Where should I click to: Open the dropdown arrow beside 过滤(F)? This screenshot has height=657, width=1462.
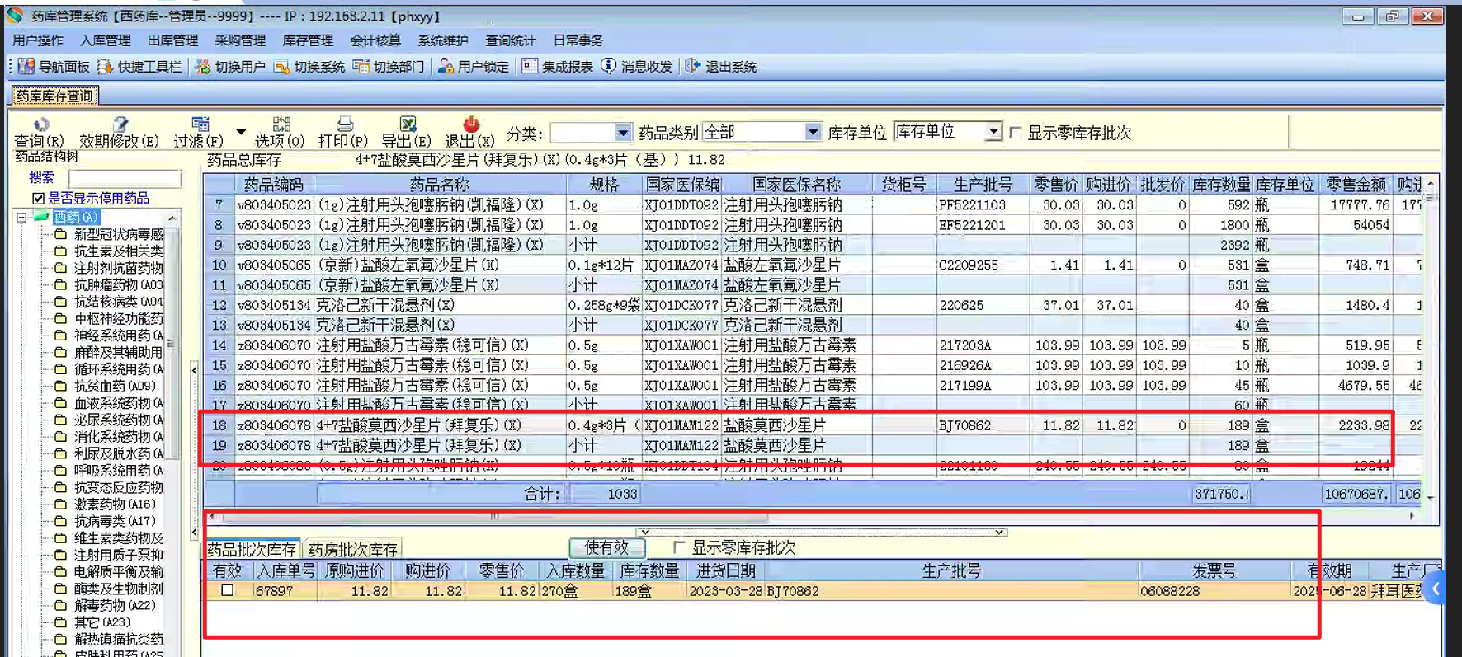pyautogui.click(x=241, y=132)
